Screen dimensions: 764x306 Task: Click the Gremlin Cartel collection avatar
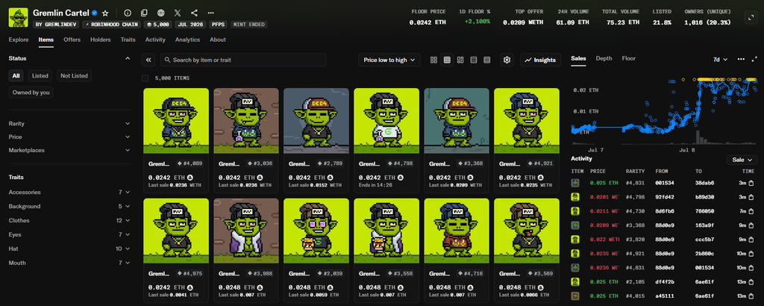[19, 18]
